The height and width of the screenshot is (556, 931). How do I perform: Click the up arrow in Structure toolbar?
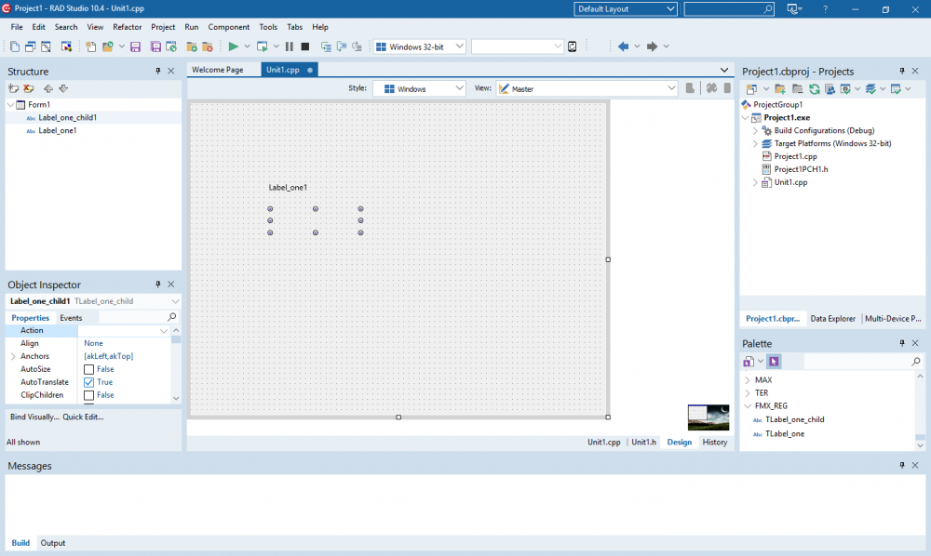coord(48,88)
